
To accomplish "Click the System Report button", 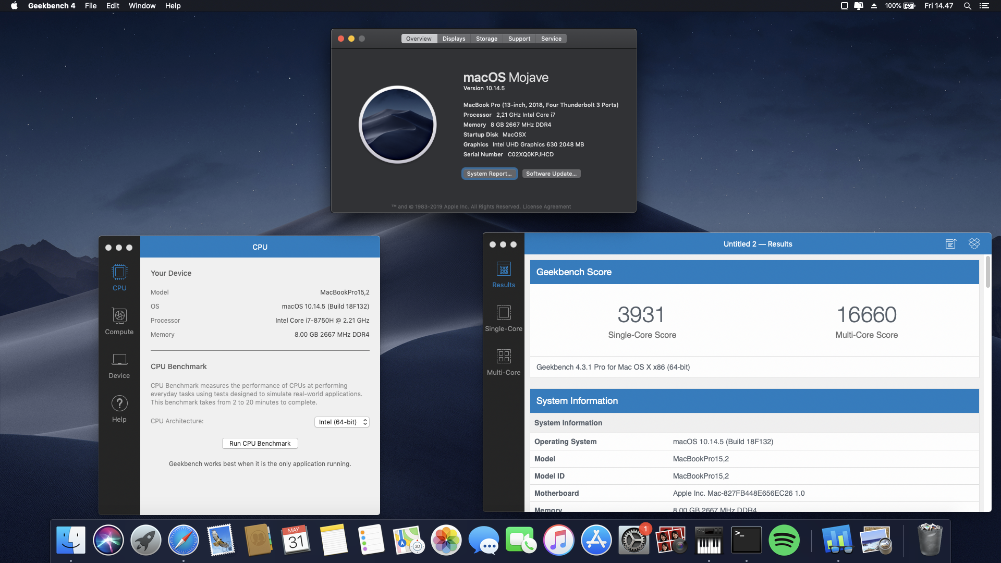I will tap(489, 174).
